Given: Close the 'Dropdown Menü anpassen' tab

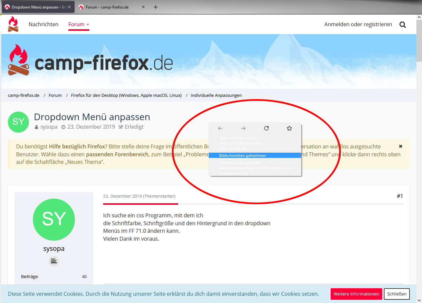Looking at the screenshot, I should click(69, 7).
